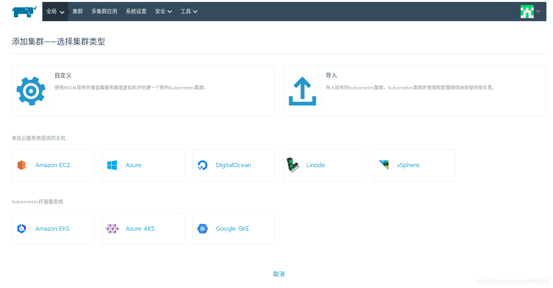Select Amazon EKS hosted Kubernetes
This screenshot has width=553, height=288.
pos(52,229)
